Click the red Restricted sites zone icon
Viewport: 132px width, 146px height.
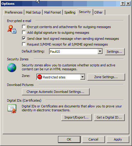click(40, 77)
